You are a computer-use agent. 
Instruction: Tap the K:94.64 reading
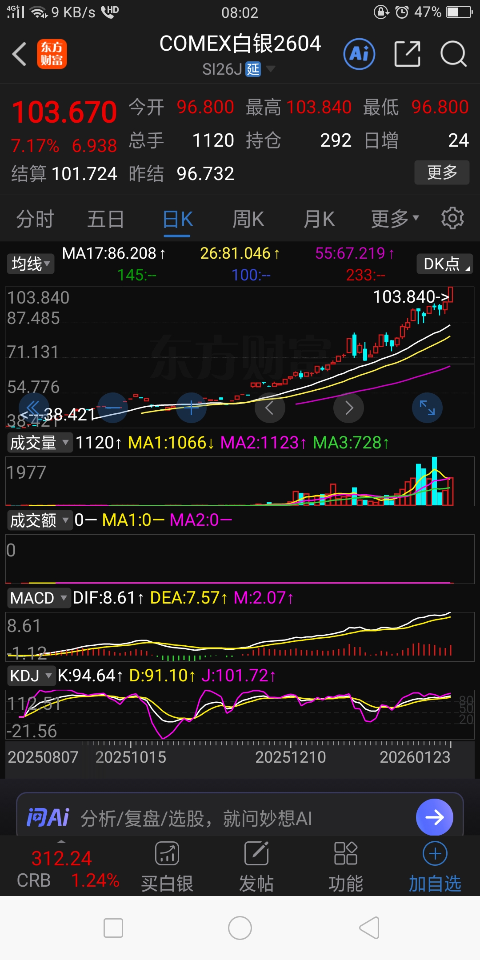pyautogui.click(x=90, y=676)
